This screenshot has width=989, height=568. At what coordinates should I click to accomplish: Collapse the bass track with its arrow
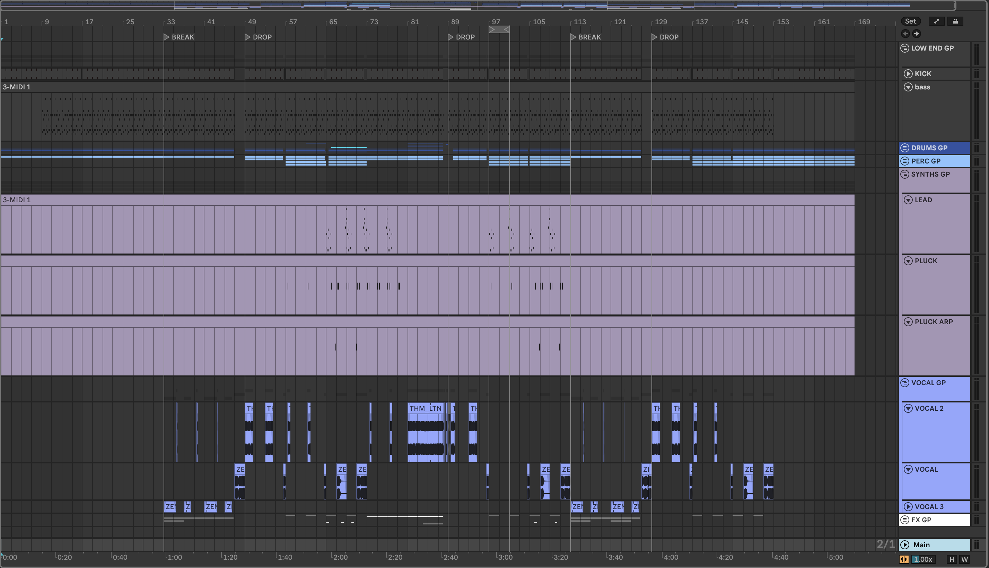coord(908,87)
